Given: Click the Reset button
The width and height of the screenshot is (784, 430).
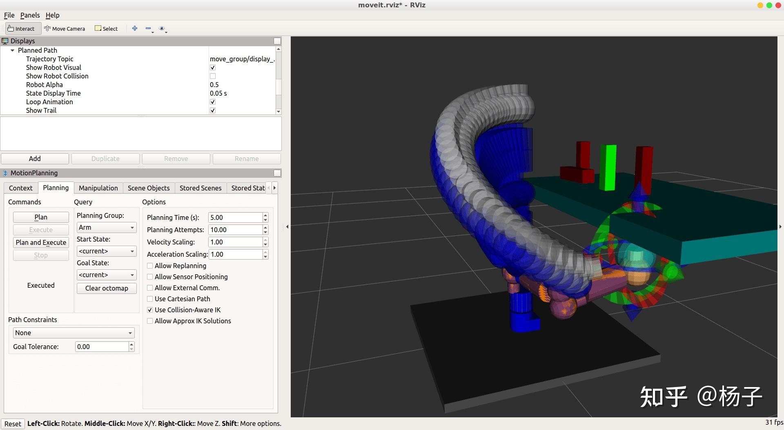Looking at the screenshot, I should click(x=13, y=424).
